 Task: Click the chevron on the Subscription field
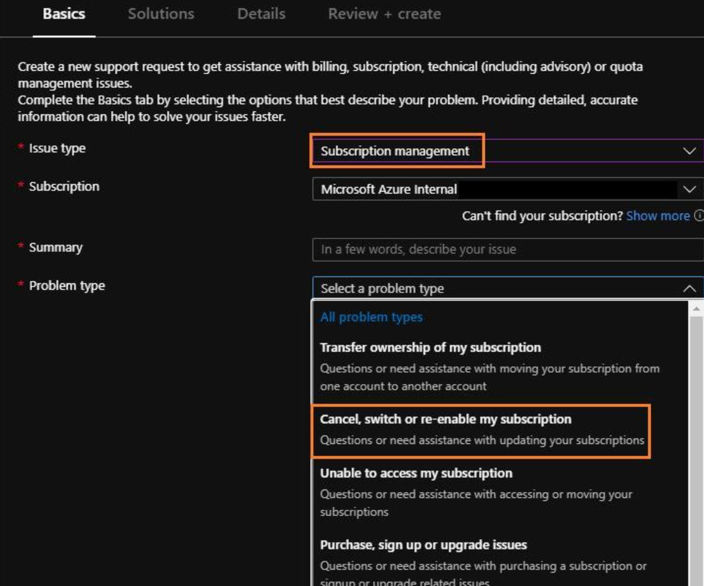pyautogui.click(x=690, y=189)
